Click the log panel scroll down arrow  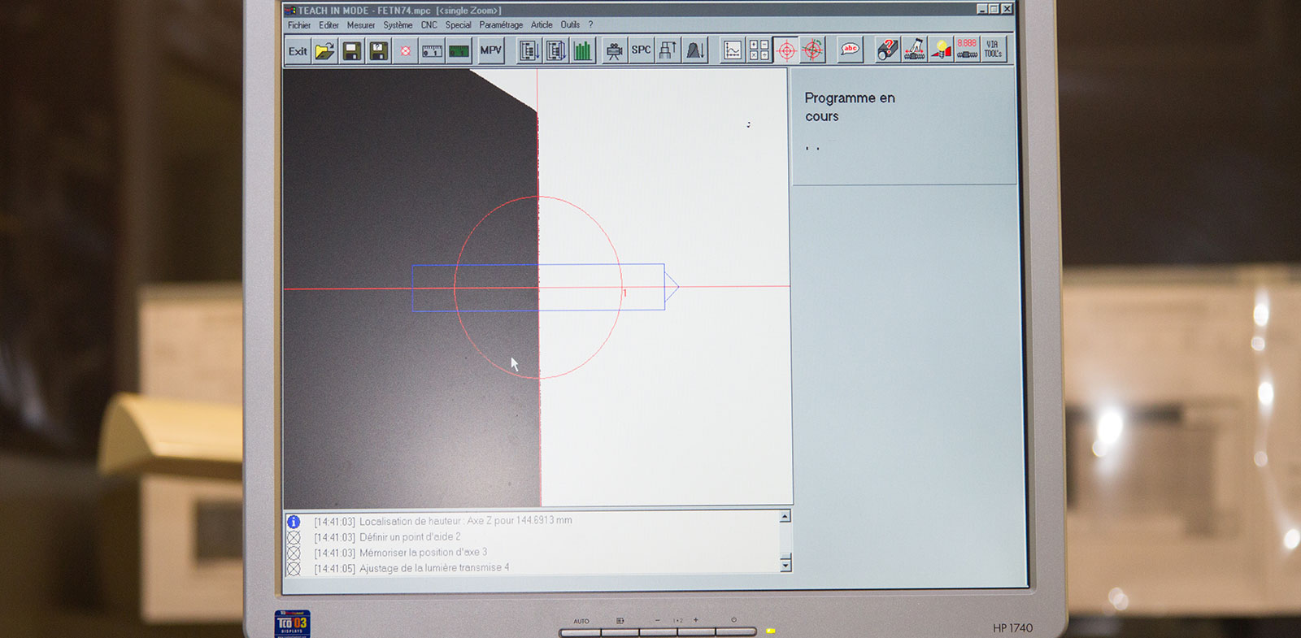[x=785, y=565]
